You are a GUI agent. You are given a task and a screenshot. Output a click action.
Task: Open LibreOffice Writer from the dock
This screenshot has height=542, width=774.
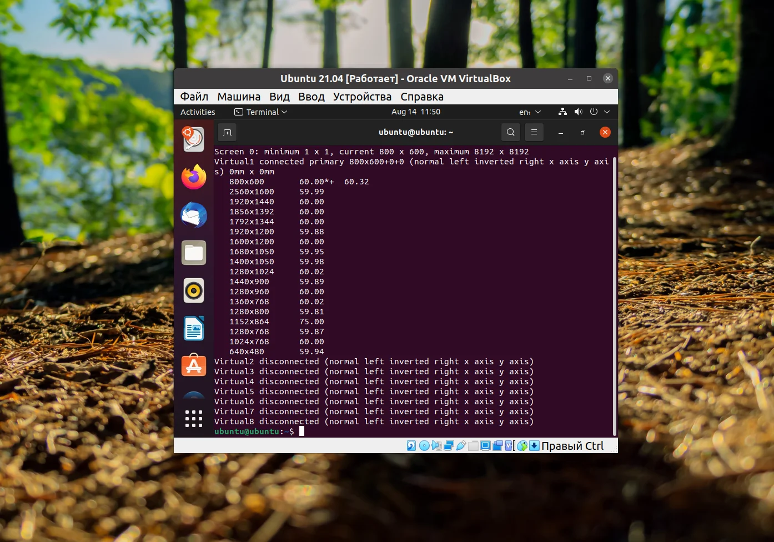coord(194,328)
